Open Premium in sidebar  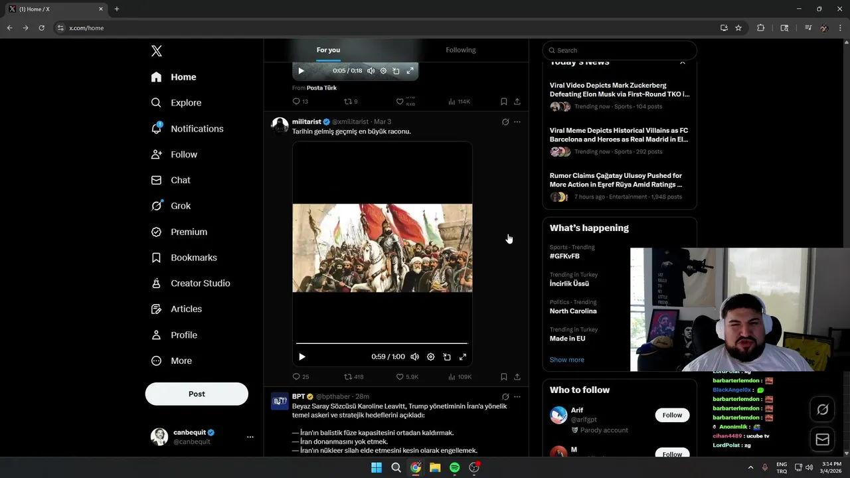point(179,232)
